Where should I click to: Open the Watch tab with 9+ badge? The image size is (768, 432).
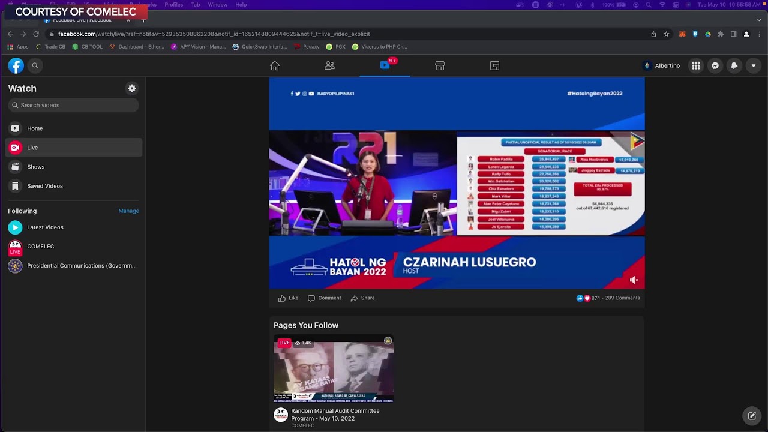(x=385, y=65)
